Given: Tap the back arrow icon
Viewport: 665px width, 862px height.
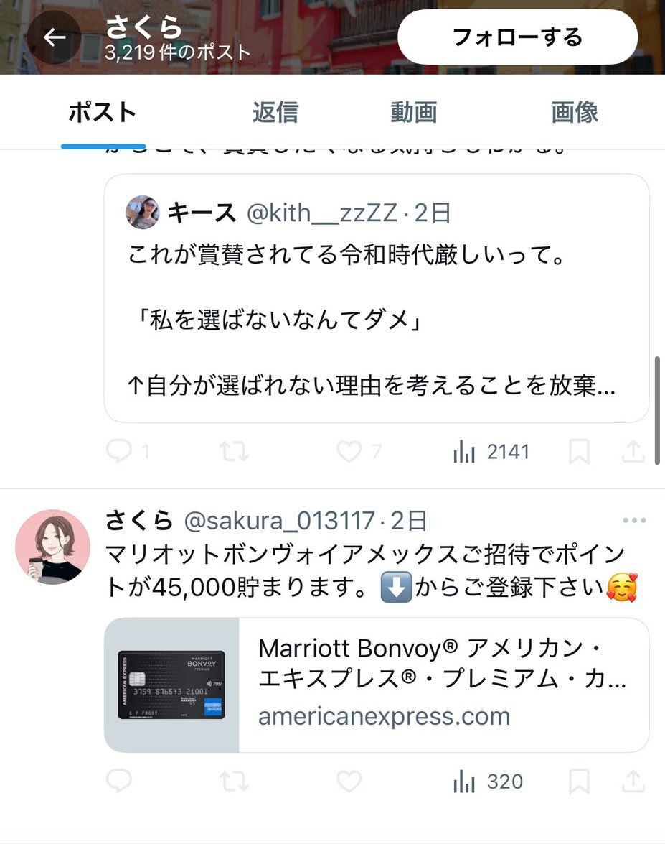Looking at the screenshot, I should pyautogui.click(x=55, y=37).
